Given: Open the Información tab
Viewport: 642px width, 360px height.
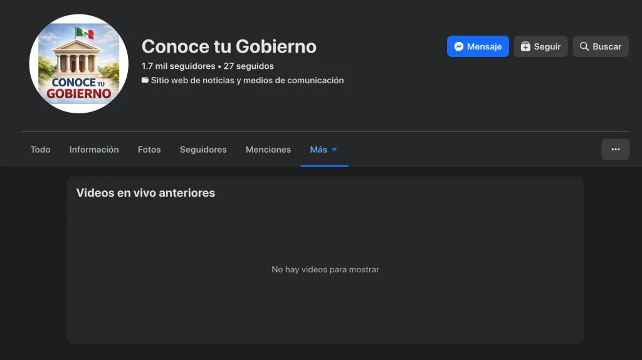Looking at the screenshot, I should 94,150.
